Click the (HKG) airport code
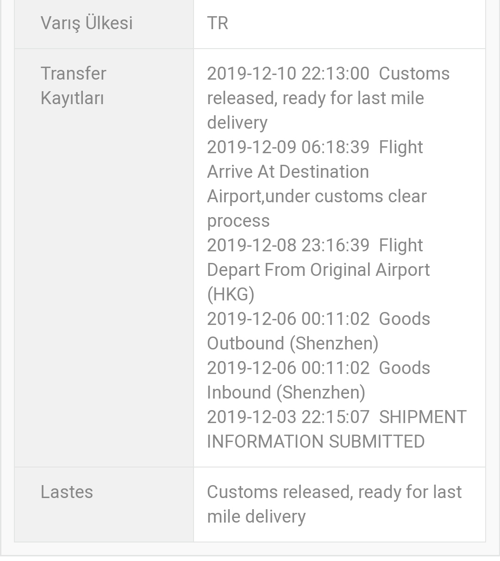The height and width of the screenshot is (561, 500). tap(231, 294)
